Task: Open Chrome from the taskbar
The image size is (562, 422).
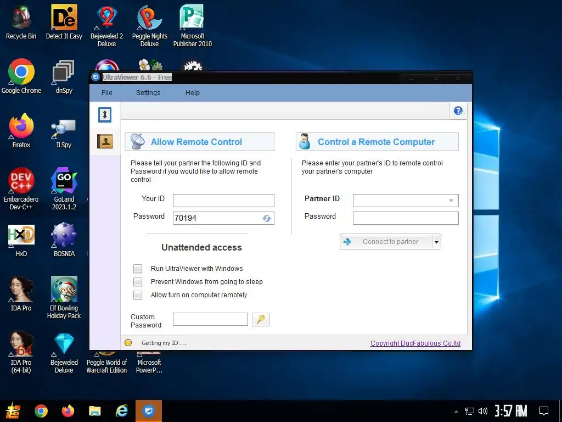Action: tap(41, 411)
